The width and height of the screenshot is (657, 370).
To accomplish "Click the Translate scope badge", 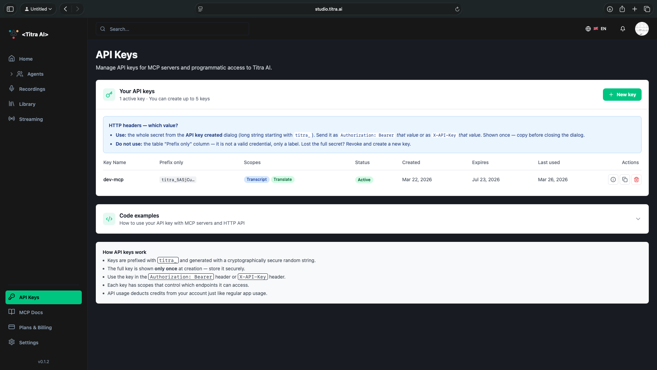I will [x=283, y=180].
